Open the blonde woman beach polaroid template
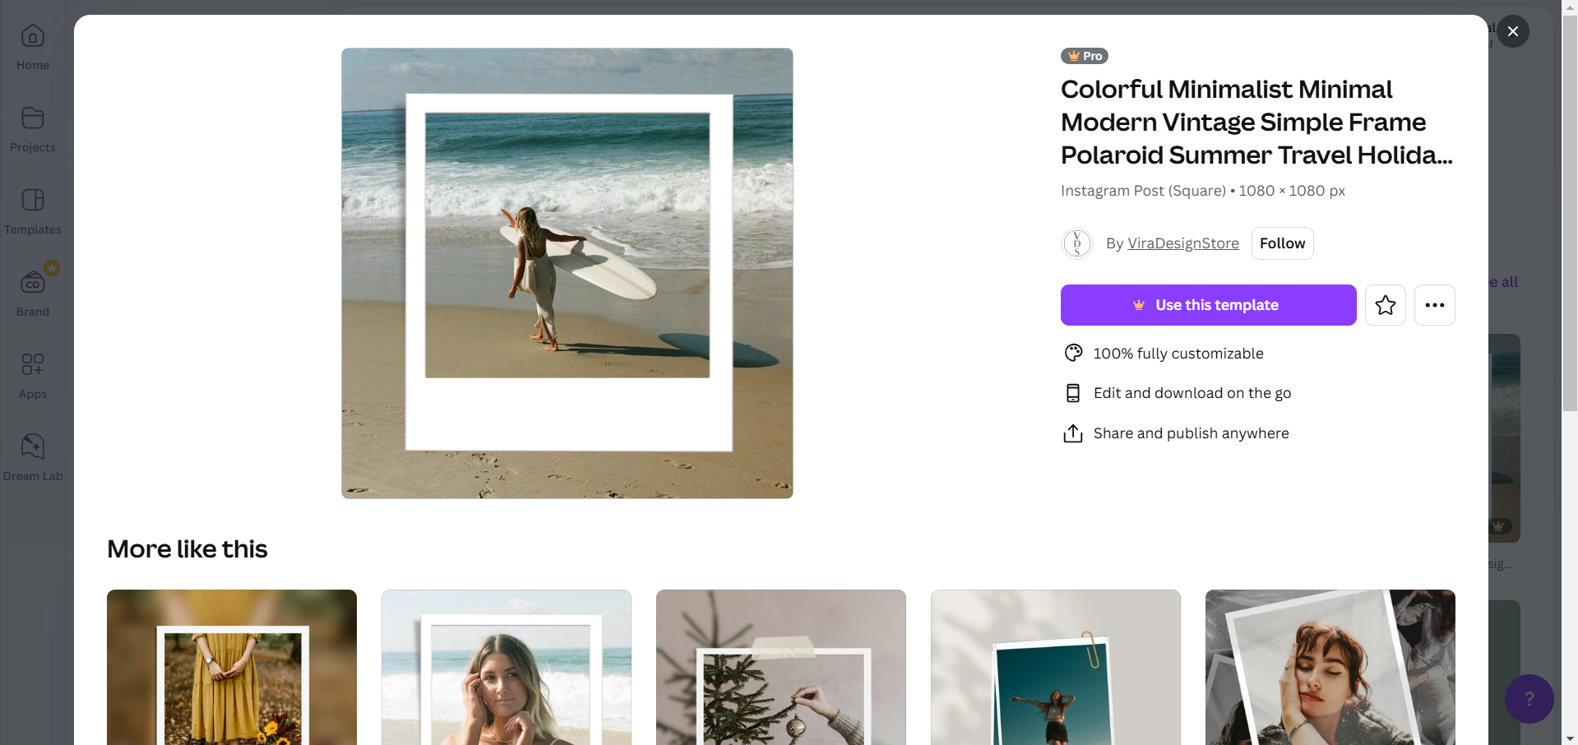This screenshot has height=745, width=1578. tap(507, 667)
